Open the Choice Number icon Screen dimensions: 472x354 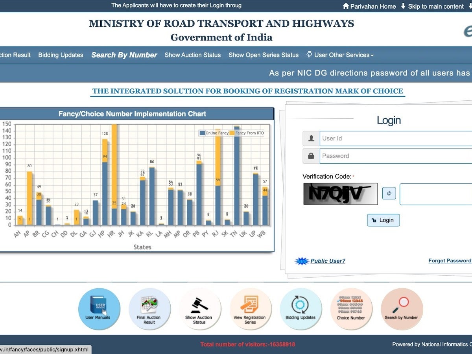(x=351, y=309)
